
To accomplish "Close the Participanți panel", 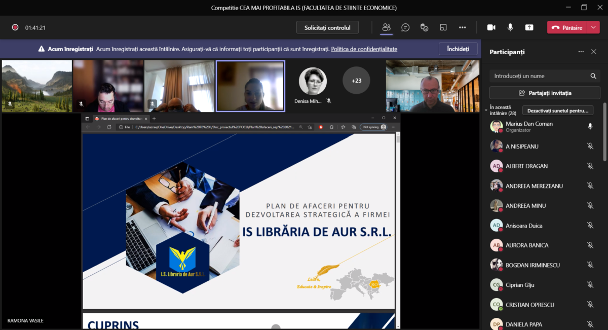I will tap(594, 52).
